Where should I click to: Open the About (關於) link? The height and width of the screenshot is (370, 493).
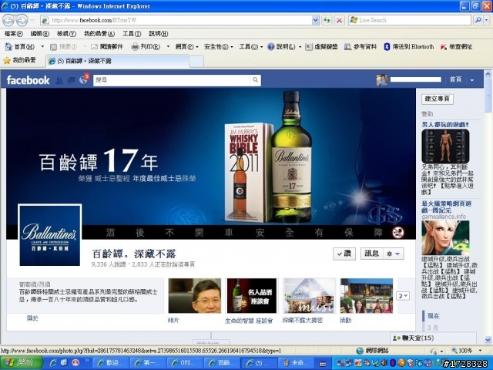coord(32,318)
